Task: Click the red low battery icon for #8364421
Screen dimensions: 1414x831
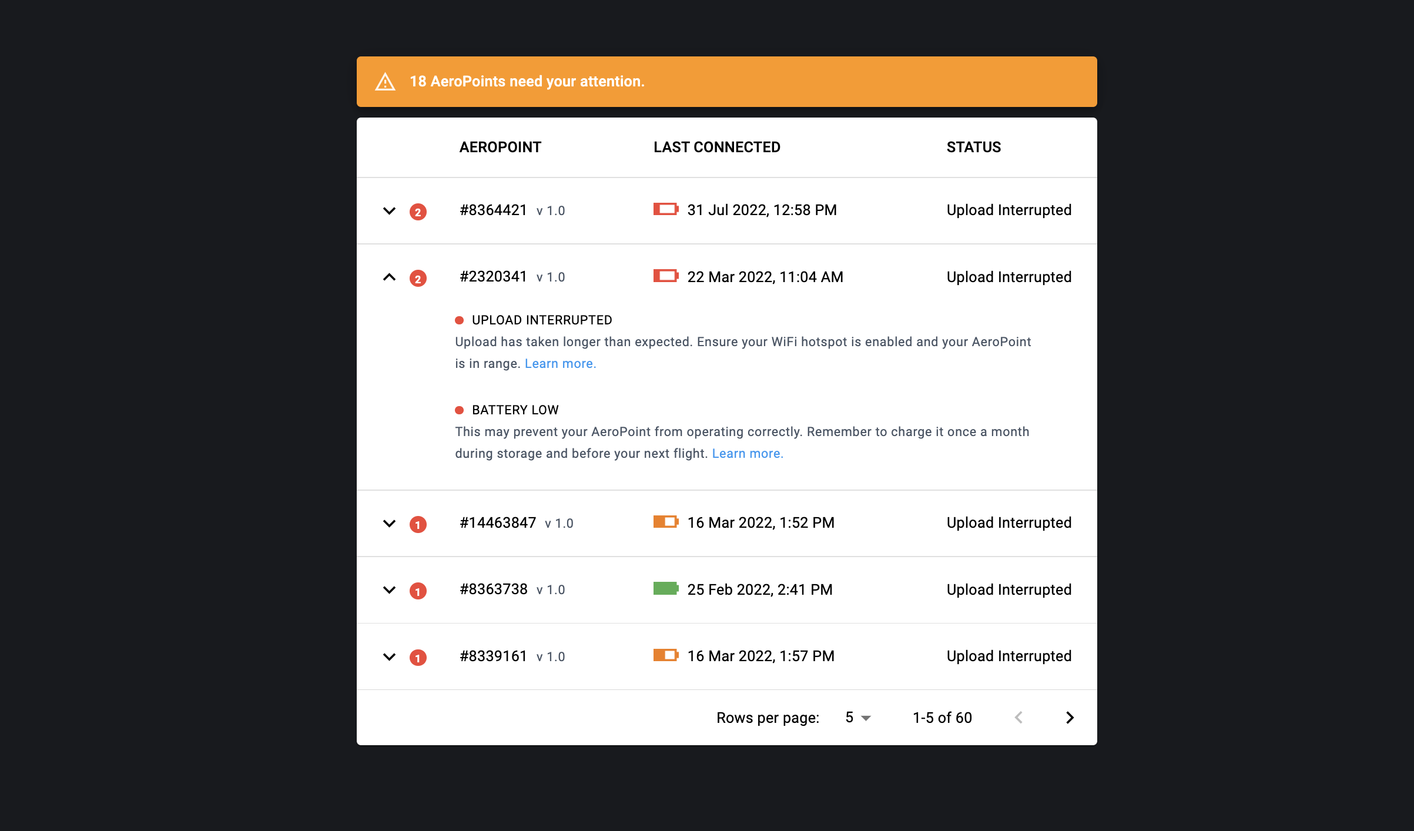Action: click(666, 209)
